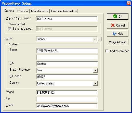This screenshot has height=113, width=132.
Task: Click the Verify Address button
Action: [x=117, y=42]
